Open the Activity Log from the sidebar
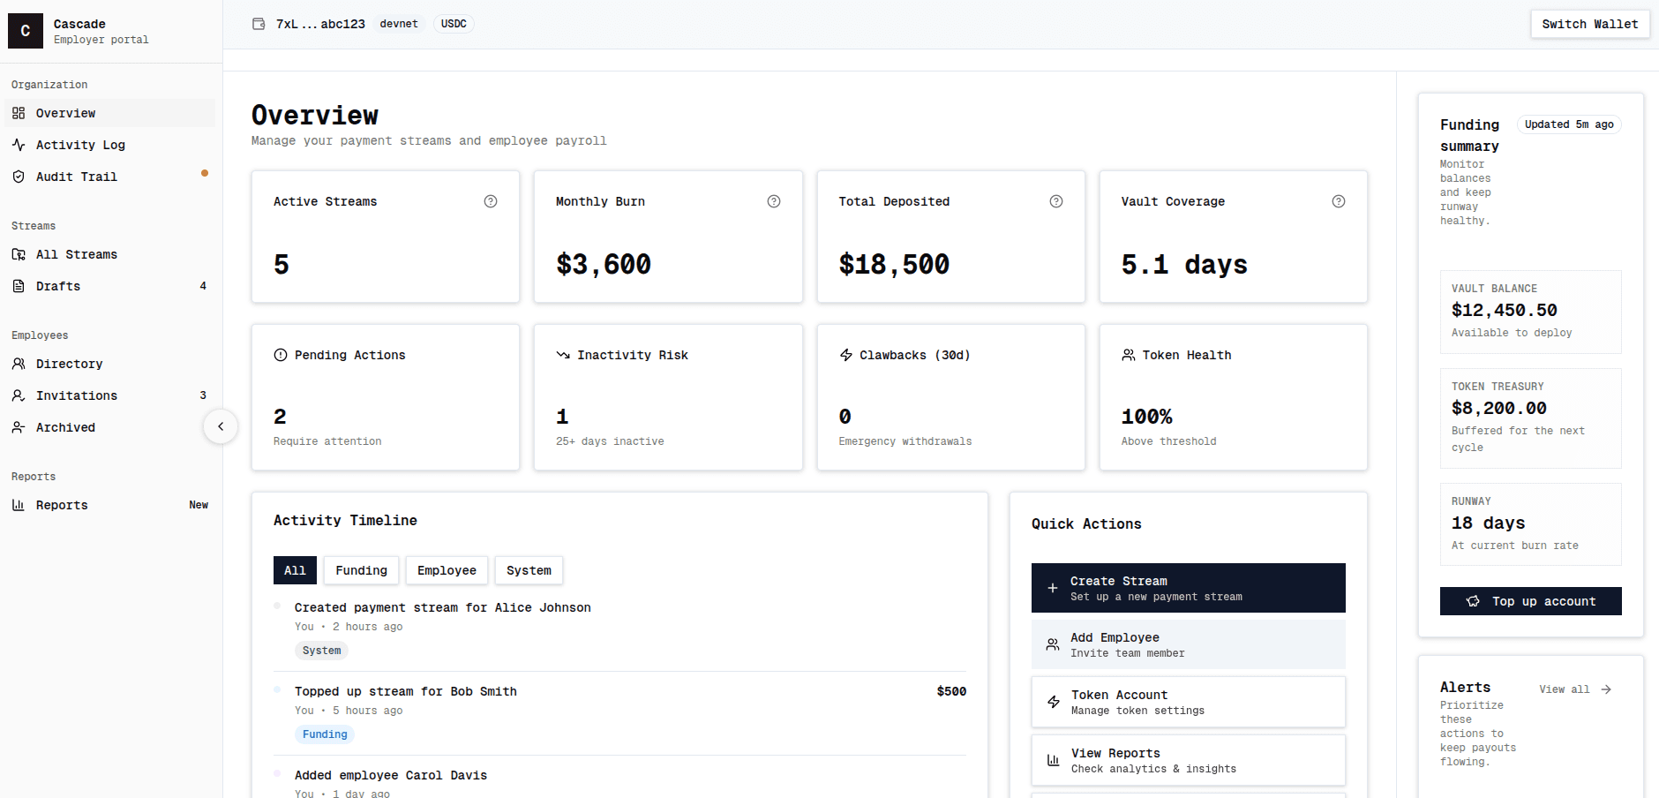Viewport: 1659px width, 798px height. (79, 145)
